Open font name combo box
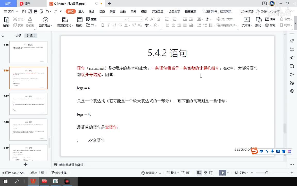 click(113, 19)
